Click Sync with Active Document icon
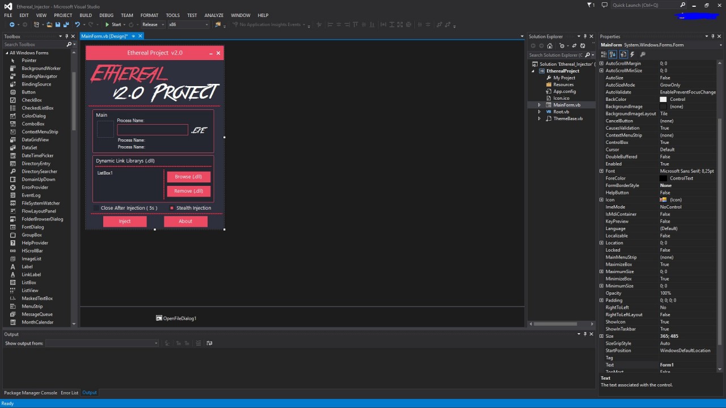This screenshot has height=408, width=726. (x=574, y=46)
